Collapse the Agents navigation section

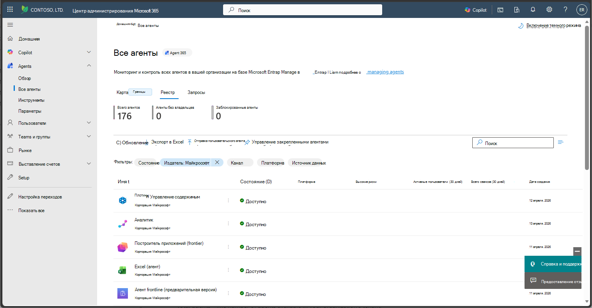pos(89,66)
